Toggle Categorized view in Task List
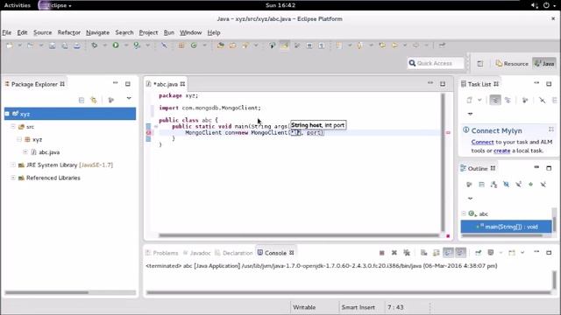The height and width of the screenshot is (315, 561). tap(495, 100)
